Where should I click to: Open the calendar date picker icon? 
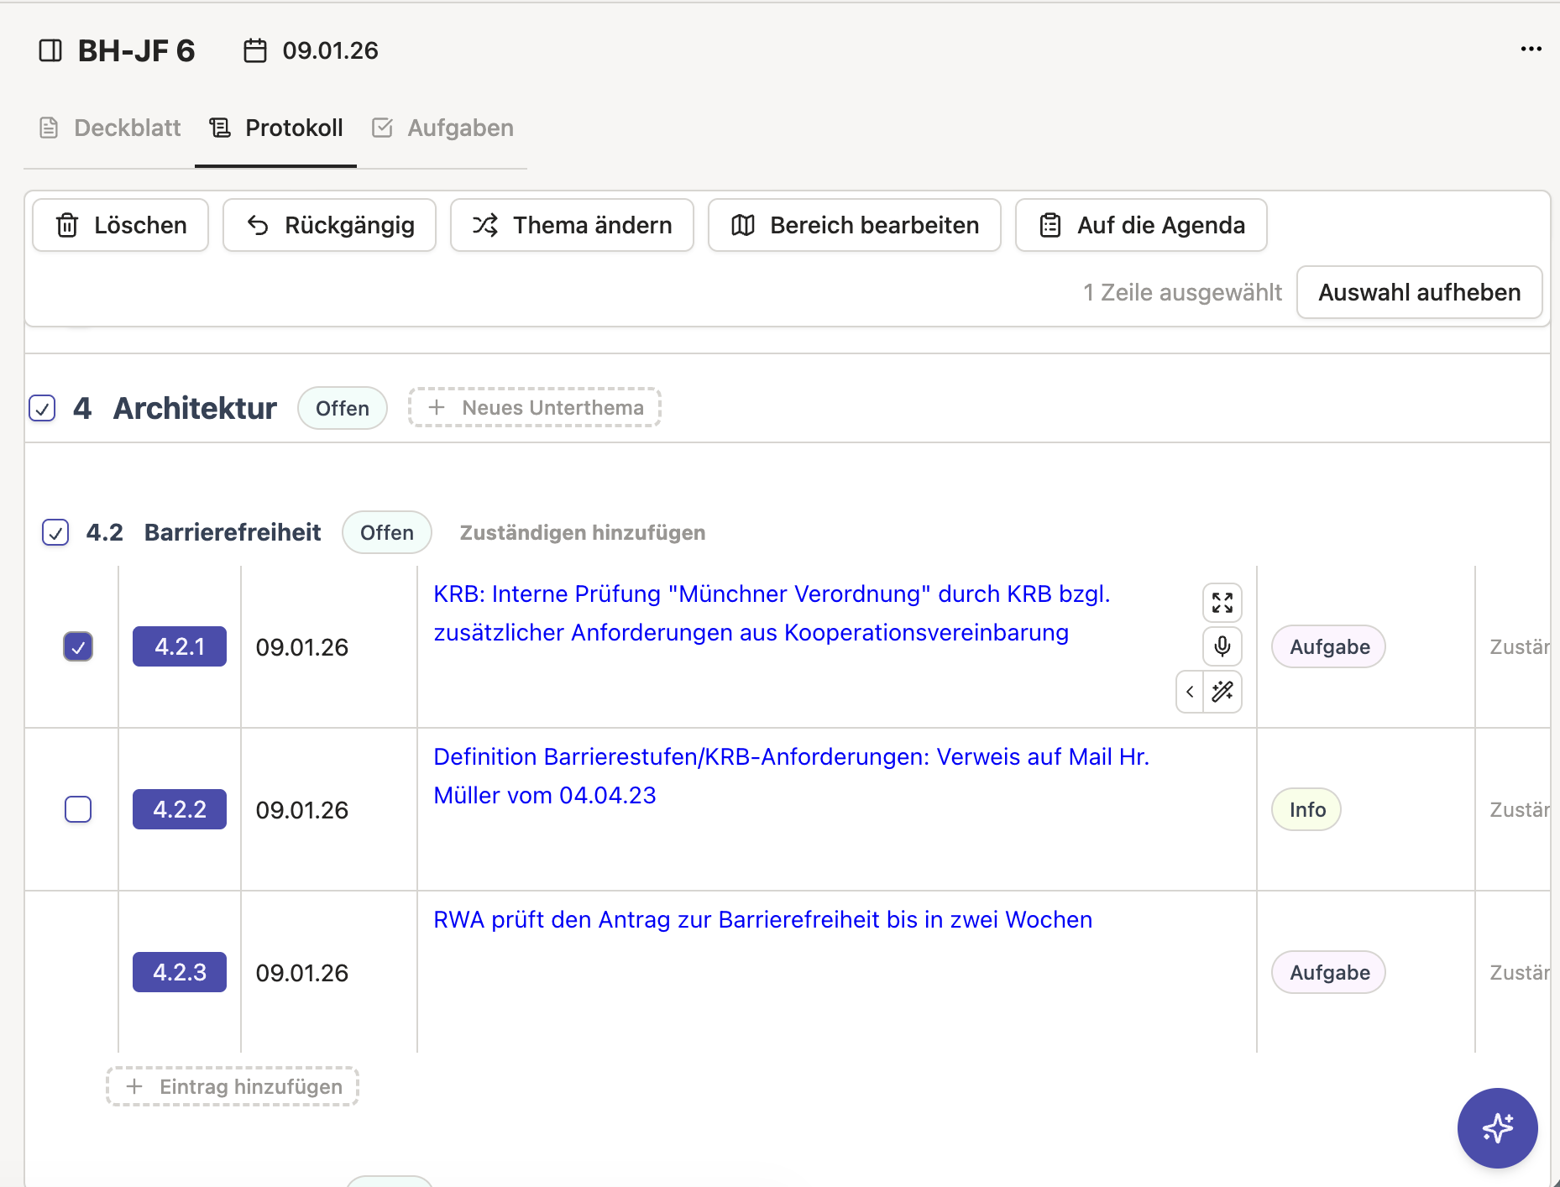point(255,51)
